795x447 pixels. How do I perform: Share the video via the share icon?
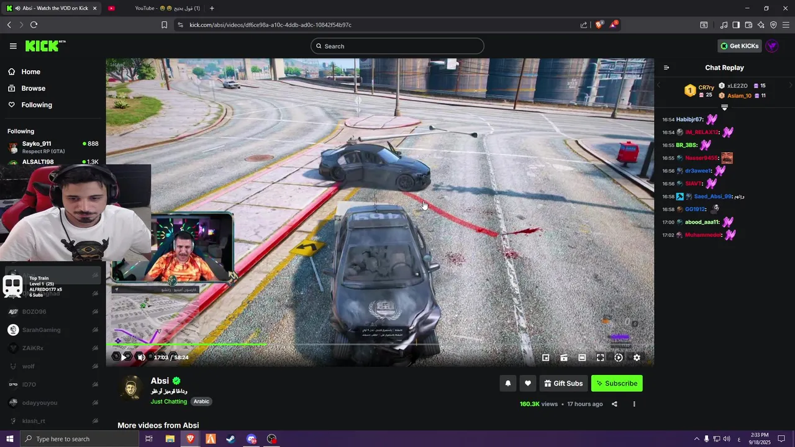click(x=614, y=404)
